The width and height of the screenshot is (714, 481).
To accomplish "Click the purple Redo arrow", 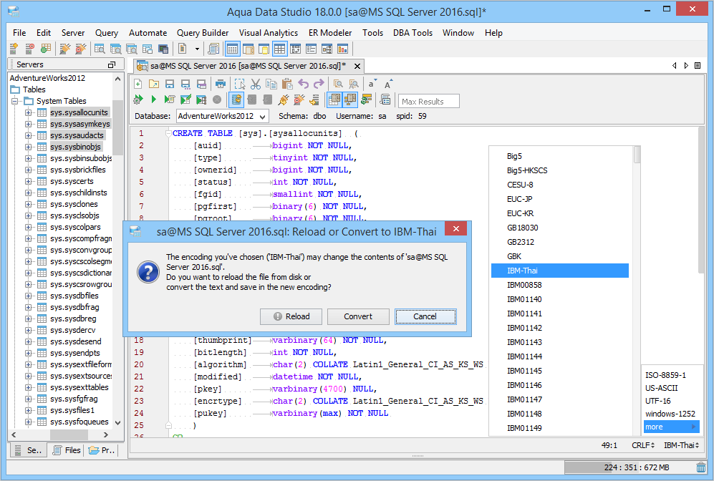I will tap(319, 84).
